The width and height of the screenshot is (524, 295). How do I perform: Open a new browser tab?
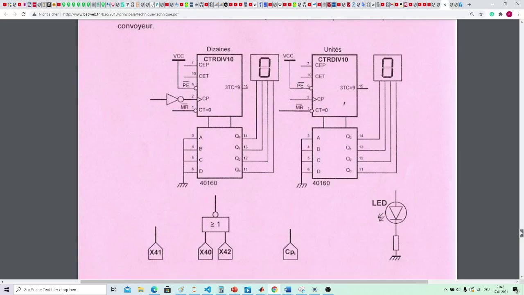469,5
